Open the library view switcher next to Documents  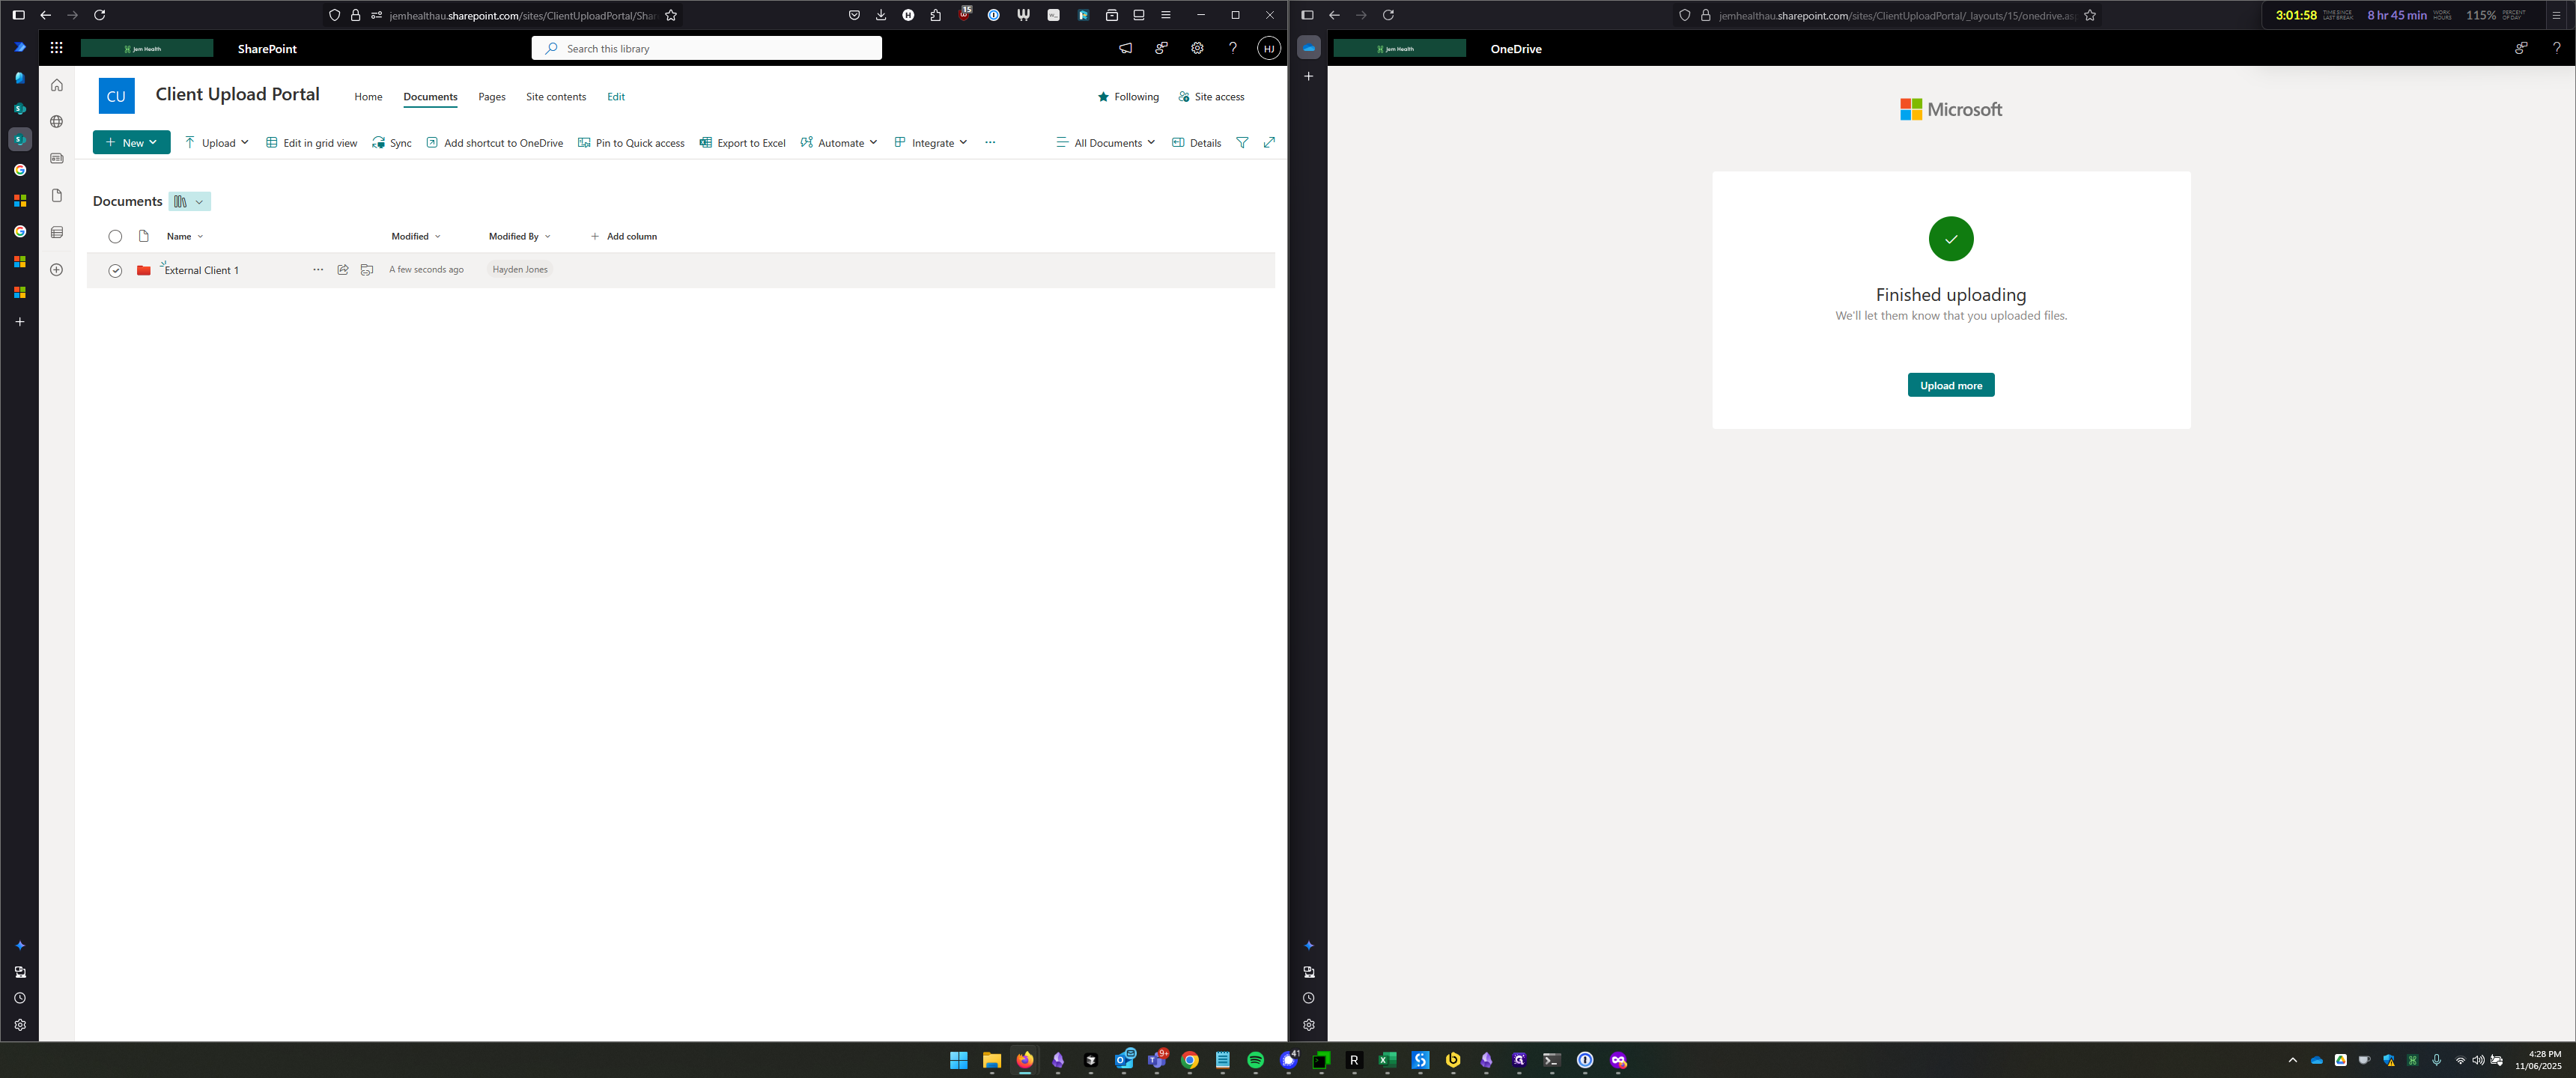(x=189, y=202)
